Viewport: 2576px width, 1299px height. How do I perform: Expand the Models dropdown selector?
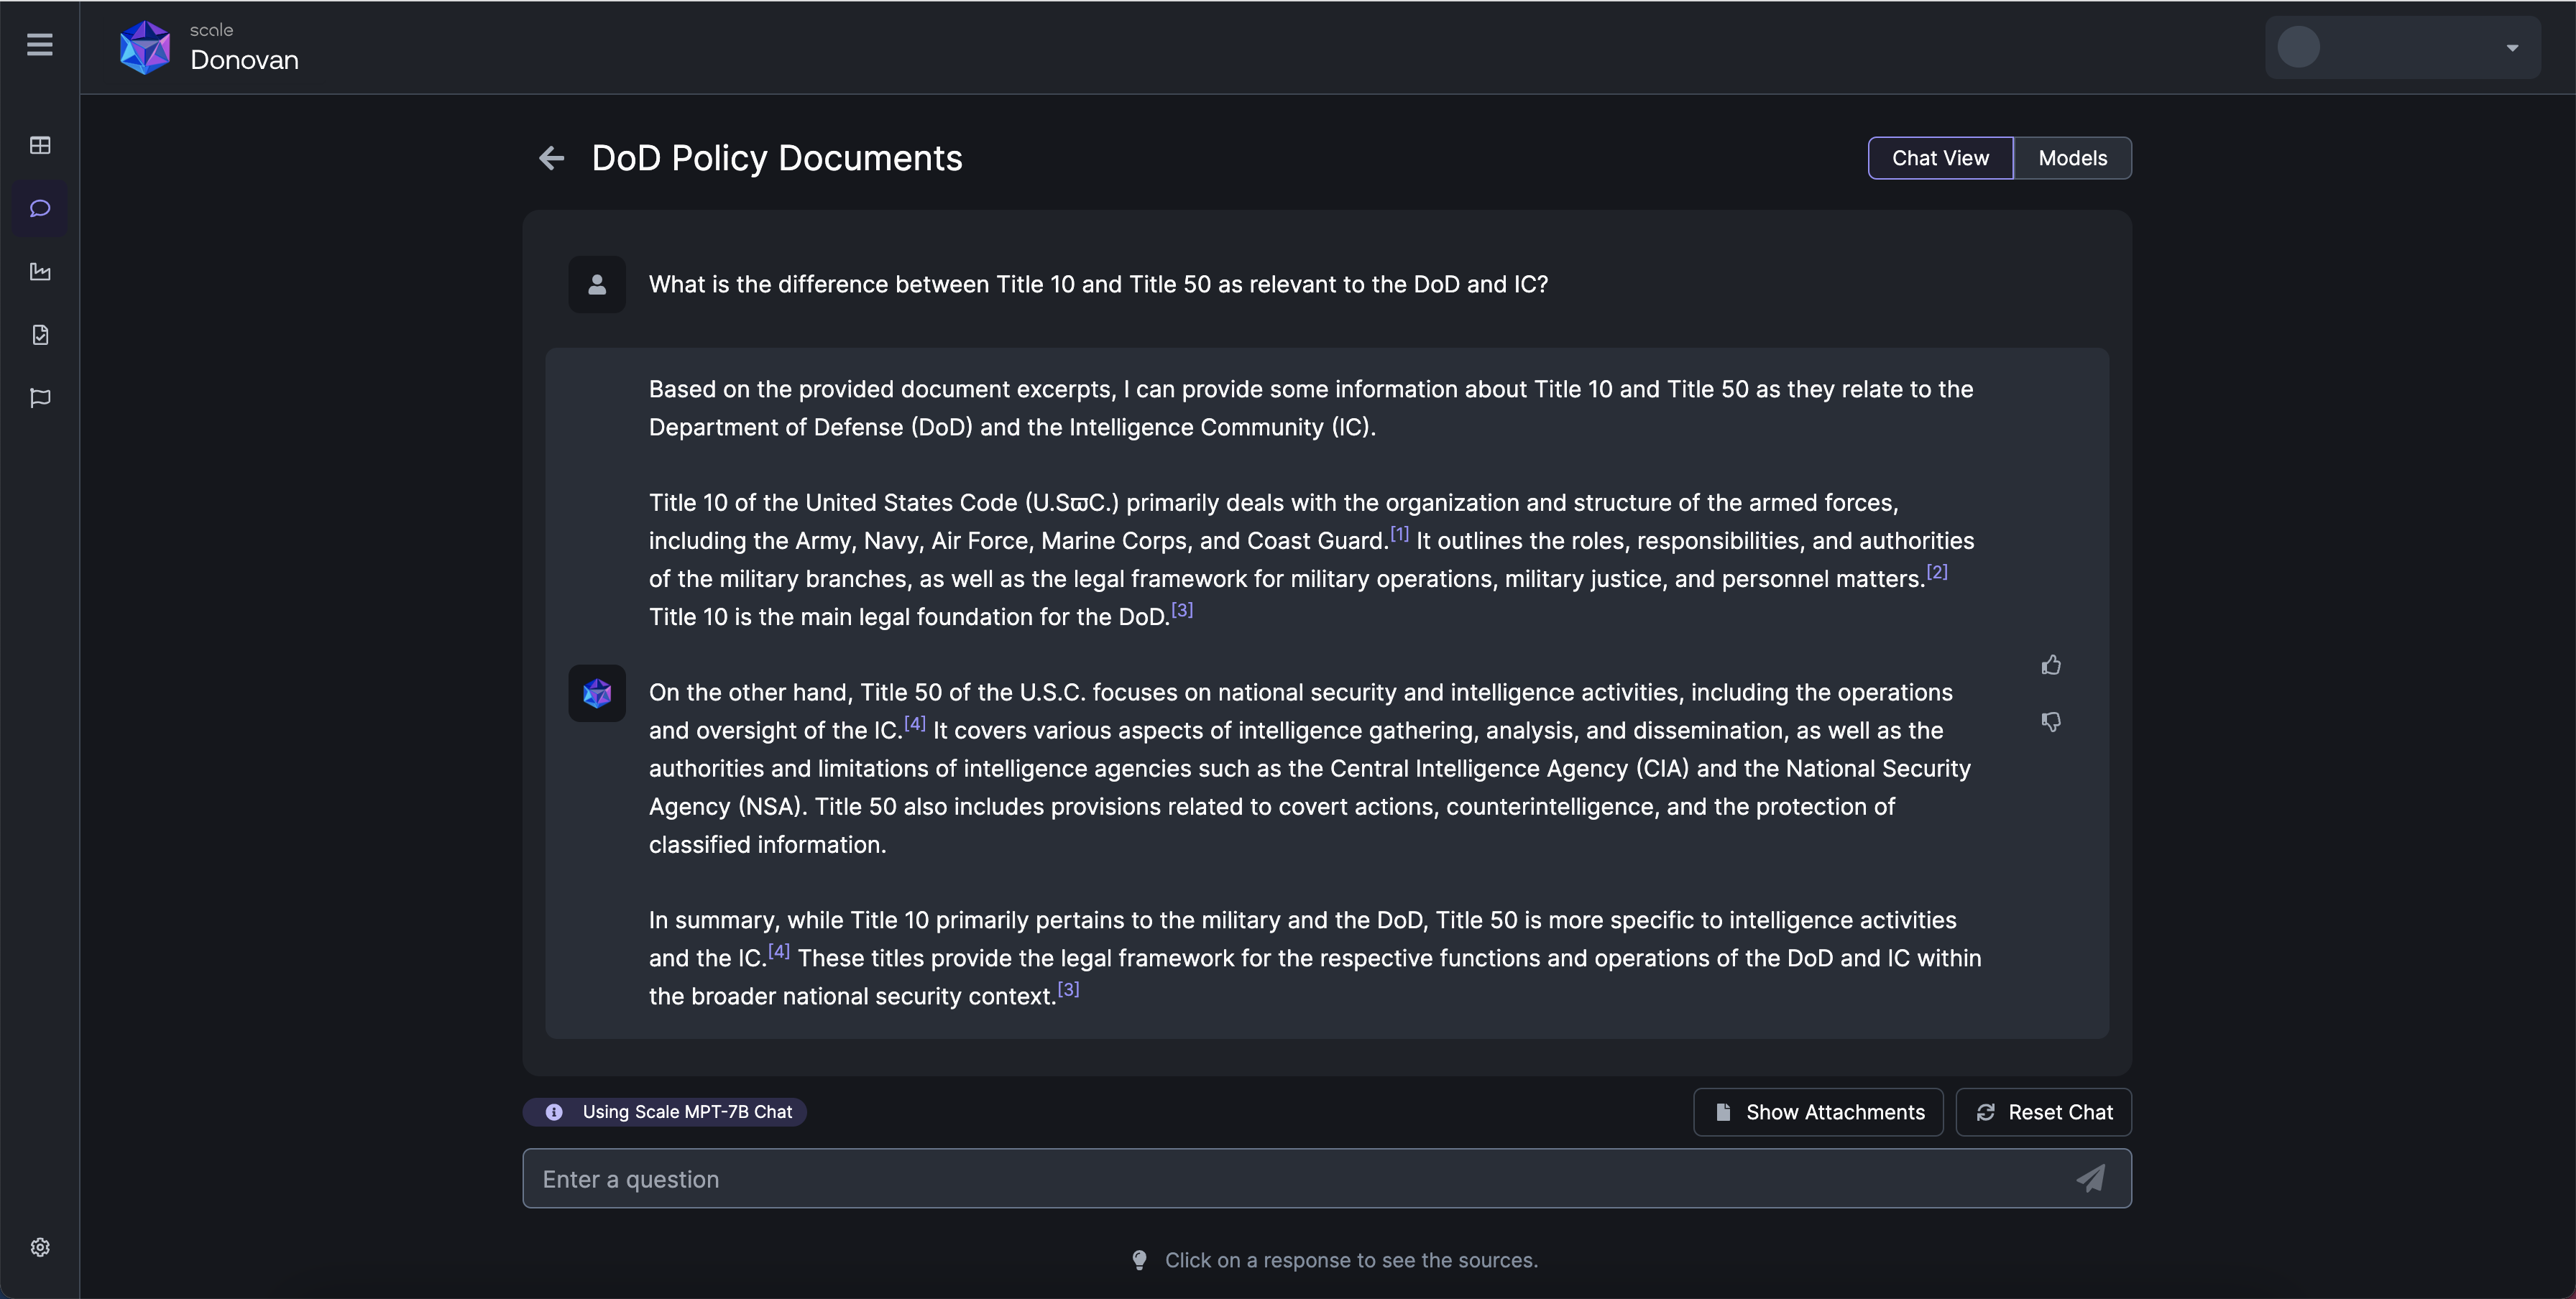click(x=2072, y=157)
